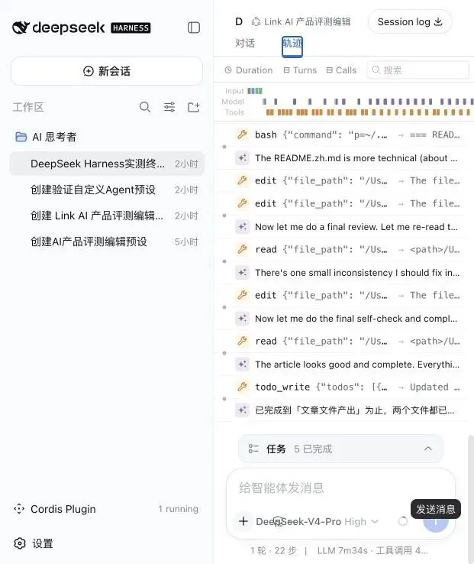Viewport: 474px width, 564px height.
Task: Send the message with arrow button
Action: click(x=436, y=521)
